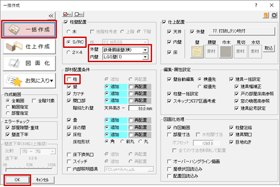Screen dimensions: 280x187
Task: Enable the 部屋寸法 checkbox
Action: coord(169,135)
